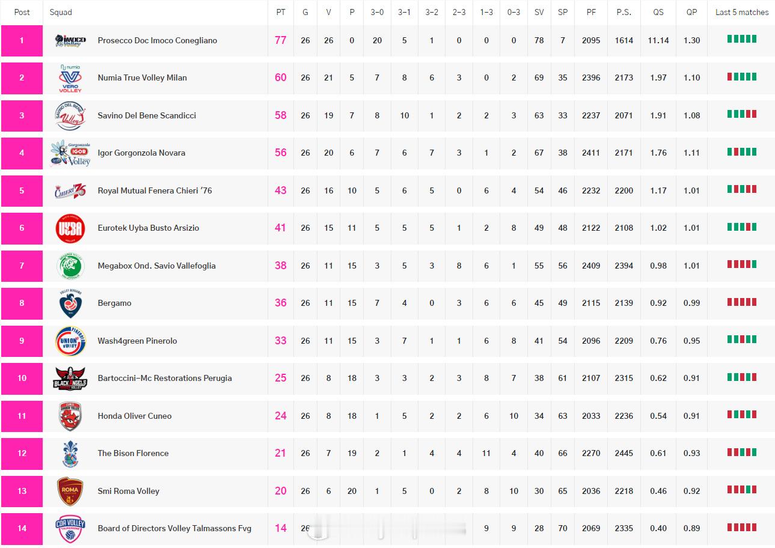Screen dimensions: 775x548
Task: Click the PF column header
Action: (591, 12)
